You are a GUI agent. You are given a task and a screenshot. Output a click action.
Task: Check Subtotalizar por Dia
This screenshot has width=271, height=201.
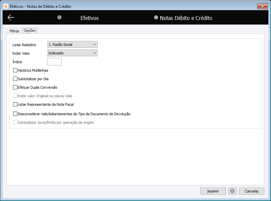(x=15, y=79)
